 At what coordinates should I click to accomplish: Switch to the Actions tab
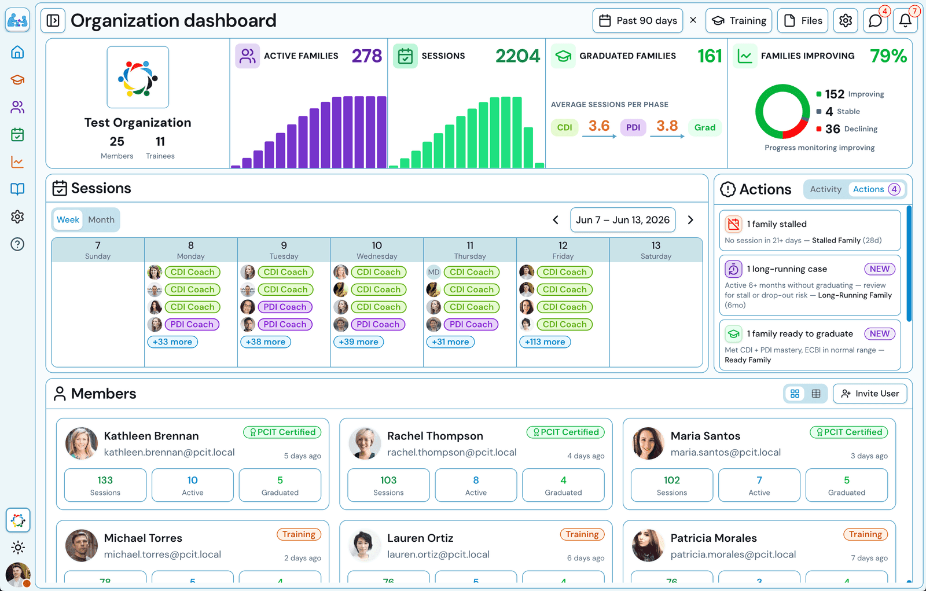coord(876,189)
